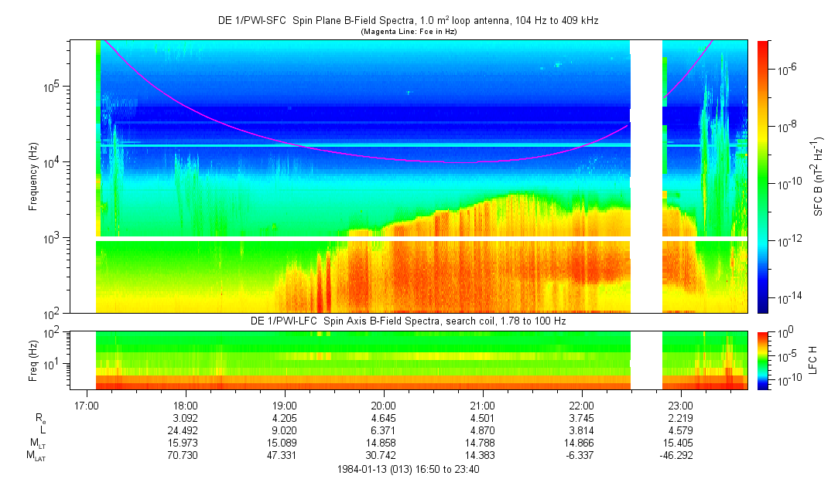Select the Frequency (Hz) y-axis label

click(x=33, y=176)
